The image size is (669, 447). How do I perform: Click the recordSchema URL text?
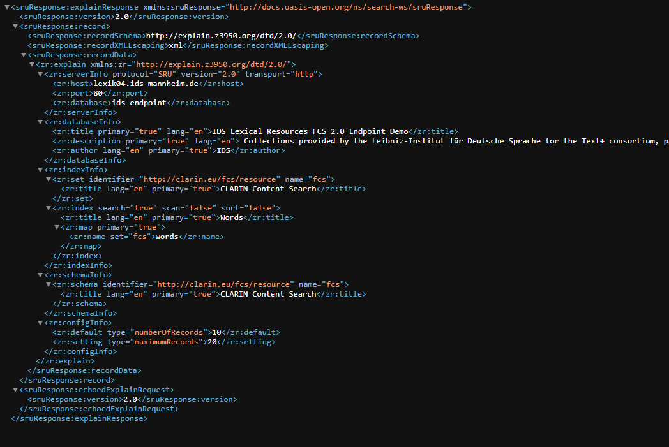pos(221,36)
